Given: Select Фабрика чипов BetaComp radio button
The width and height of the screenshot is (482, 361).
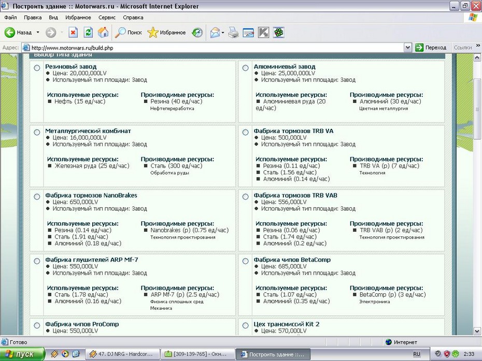Looking at the screenshot, I should click(245, 261).
